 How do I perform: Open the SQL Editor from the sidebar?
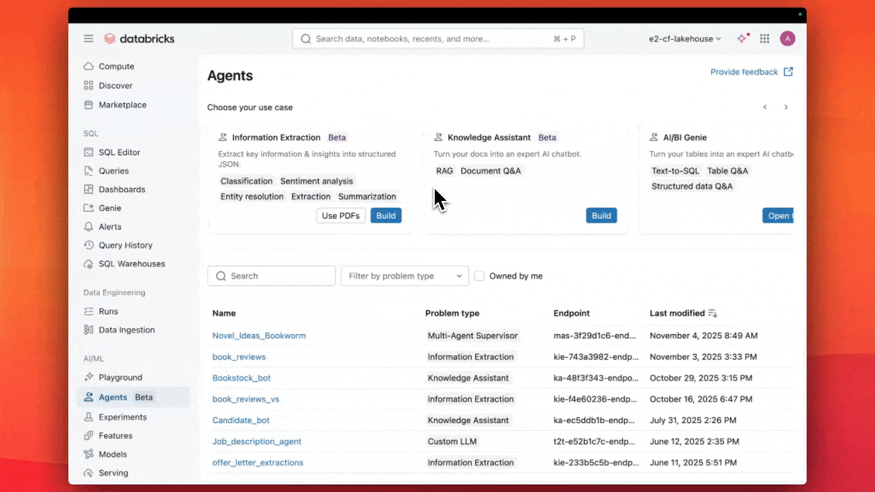(x=119, y=152)
